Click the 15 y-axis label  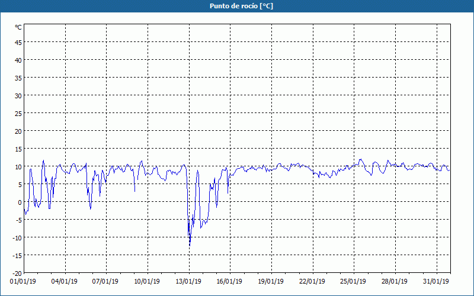coord(18,149)
